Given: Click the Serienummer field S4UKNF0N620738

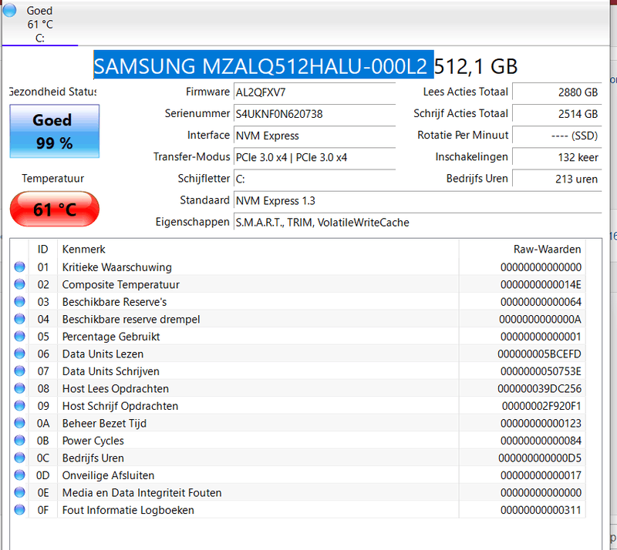Looking at the screenshot, I should [315, 114].
